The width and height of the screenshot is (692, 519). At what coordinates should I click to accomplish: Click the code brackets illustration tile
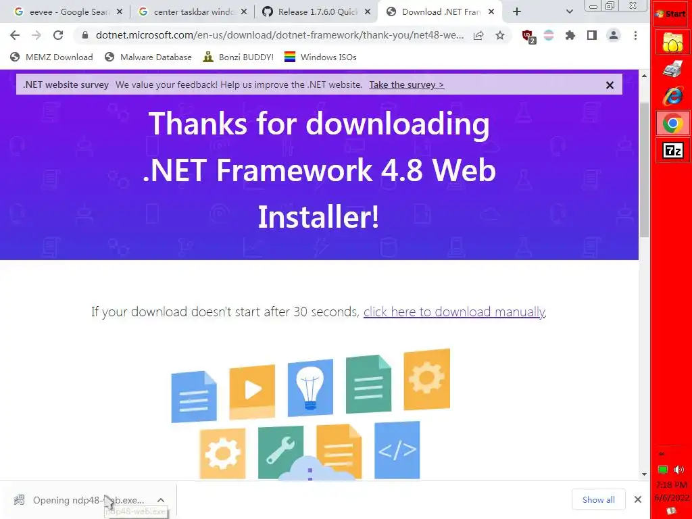point(397,449)
